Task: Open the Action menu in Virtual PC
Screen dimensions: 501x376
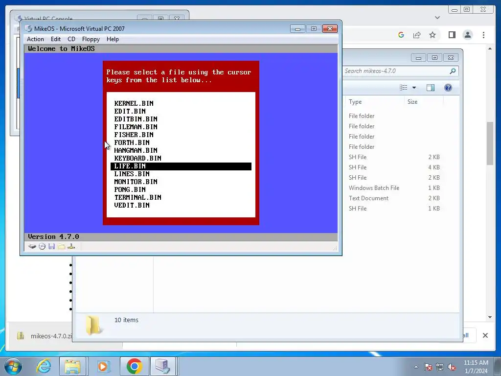Action: (x=35, y=39)
